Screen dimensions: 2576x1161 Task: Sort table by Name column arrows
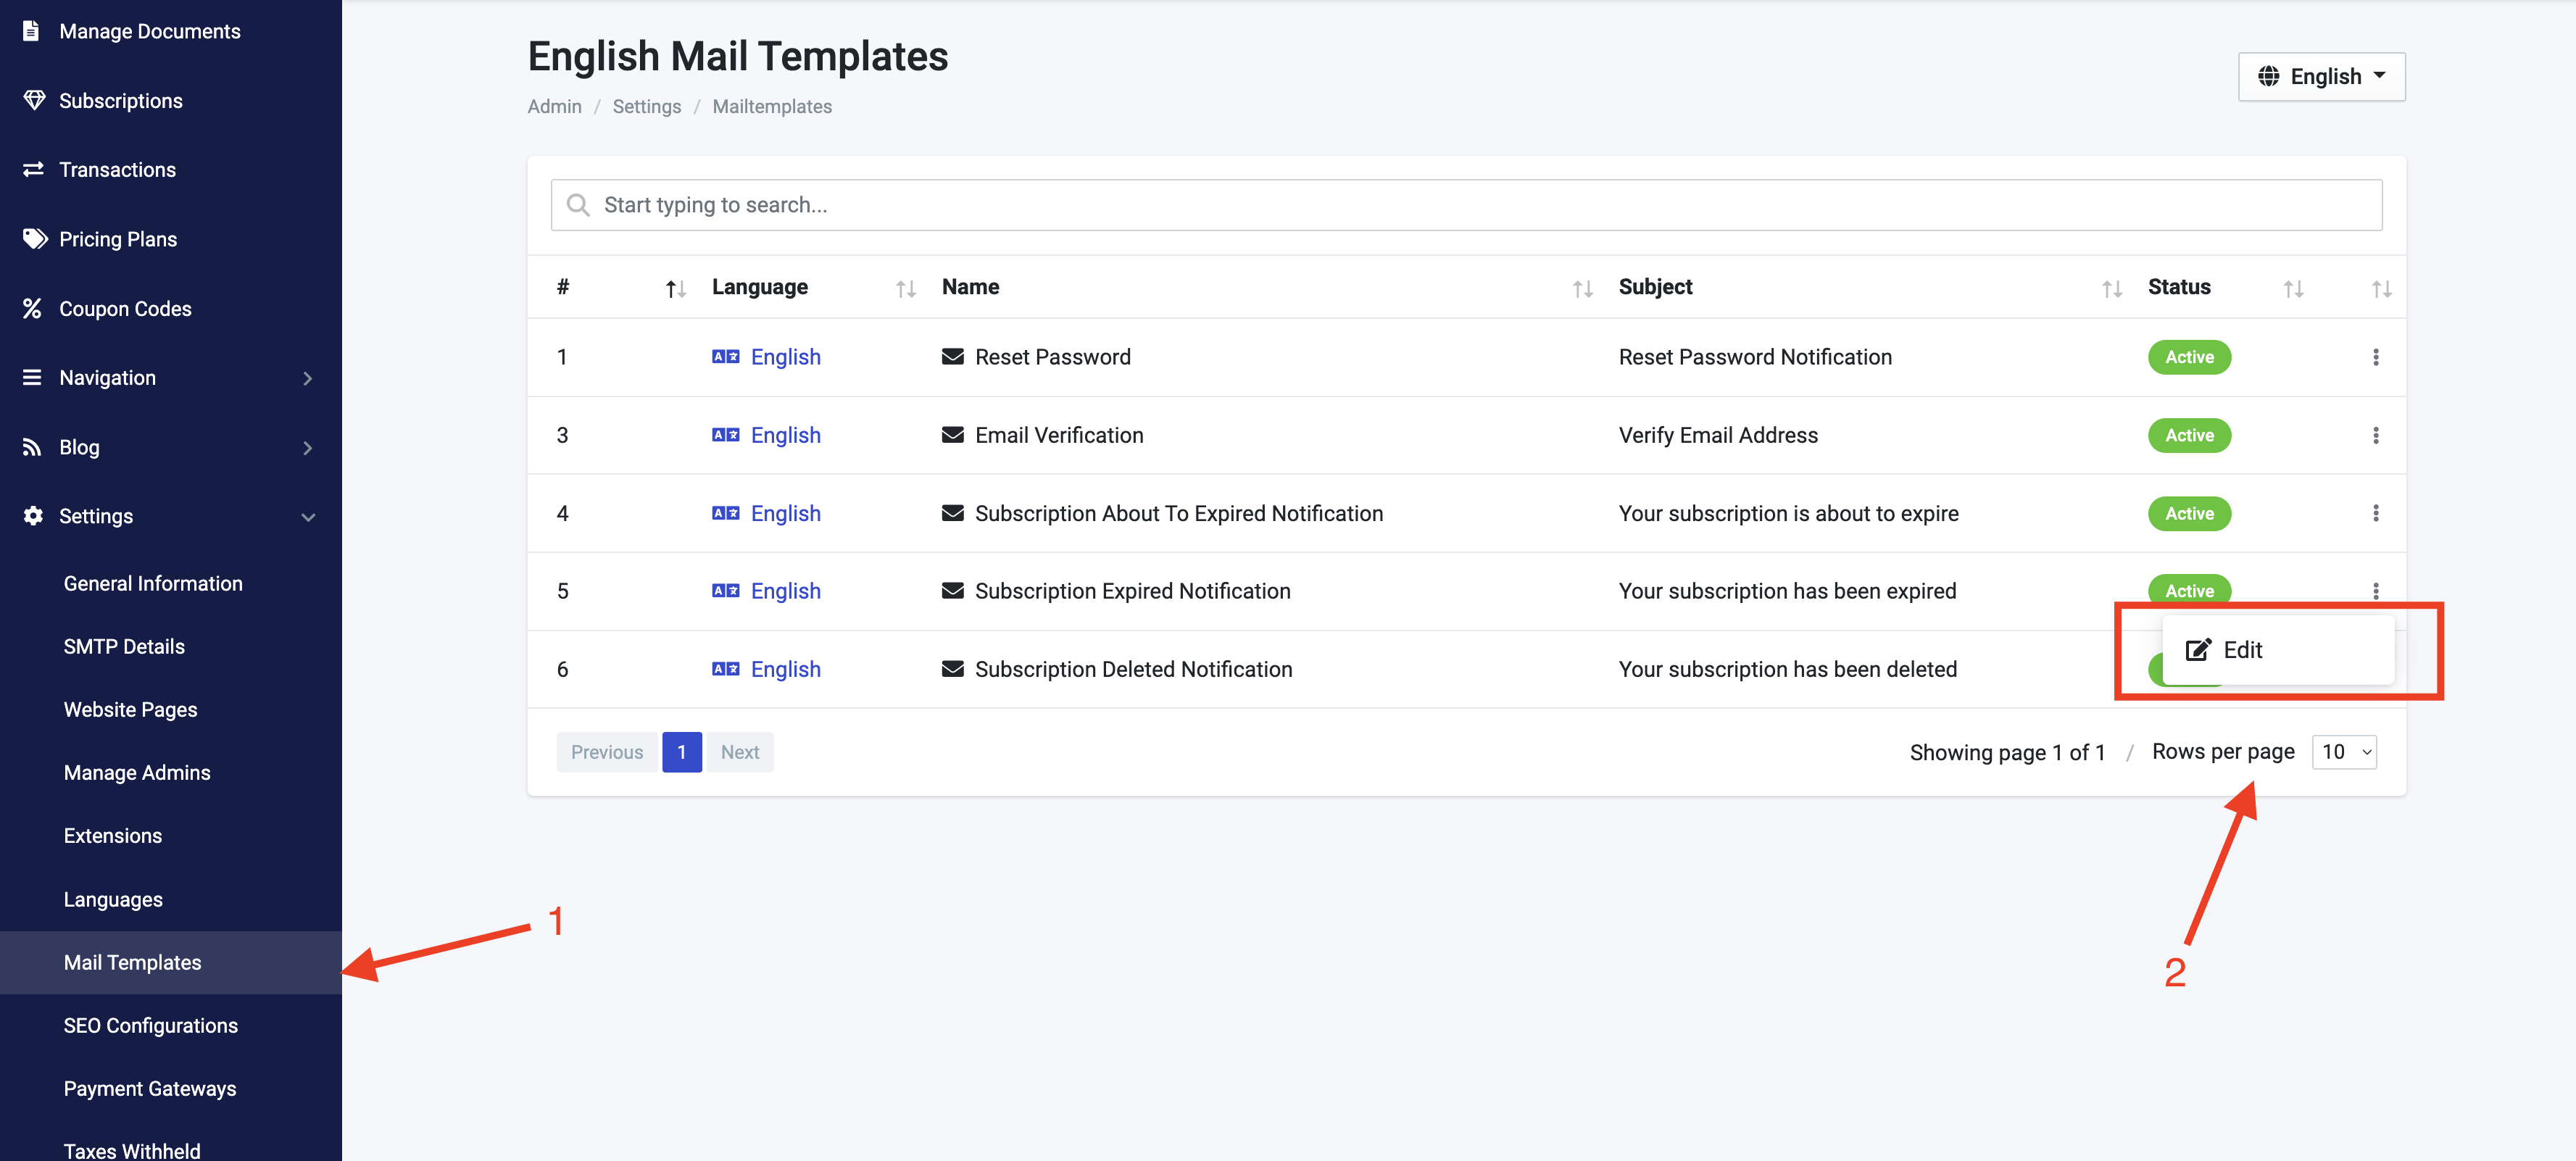(x=1582, y=289)
